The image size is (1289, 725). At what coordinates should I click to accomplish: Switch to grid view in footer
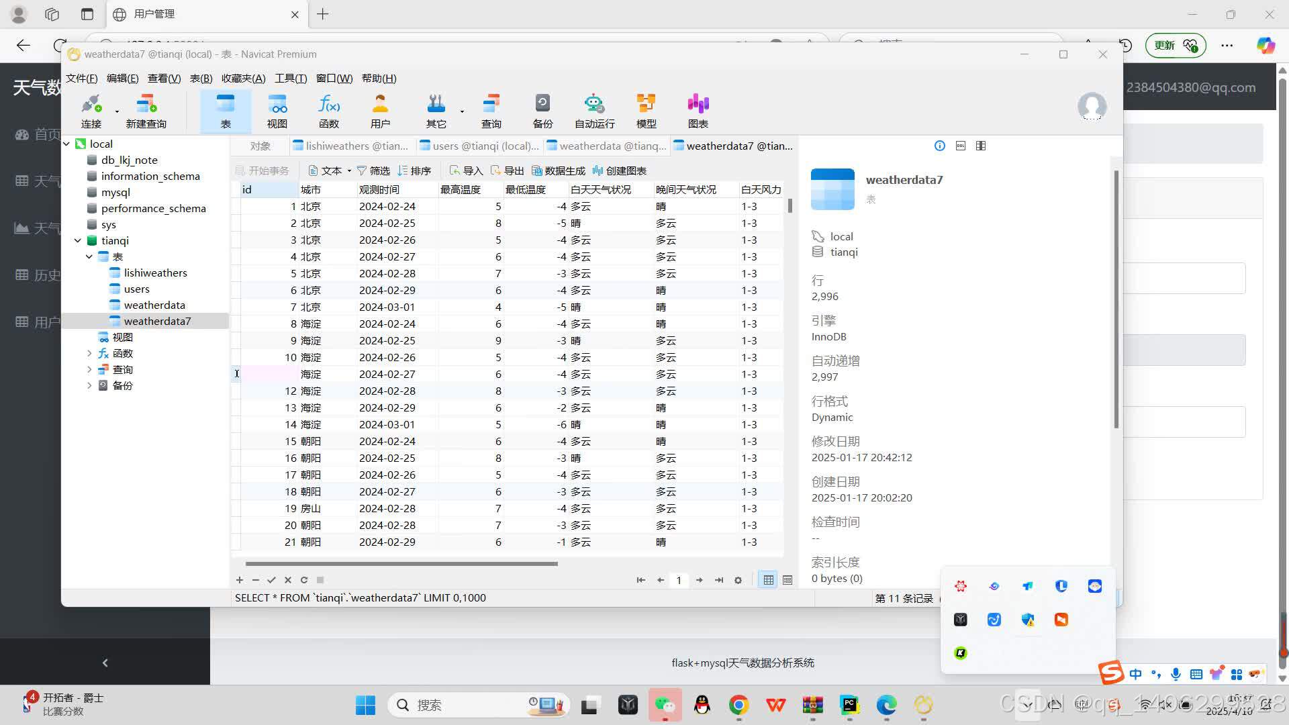tap(769, 580)
